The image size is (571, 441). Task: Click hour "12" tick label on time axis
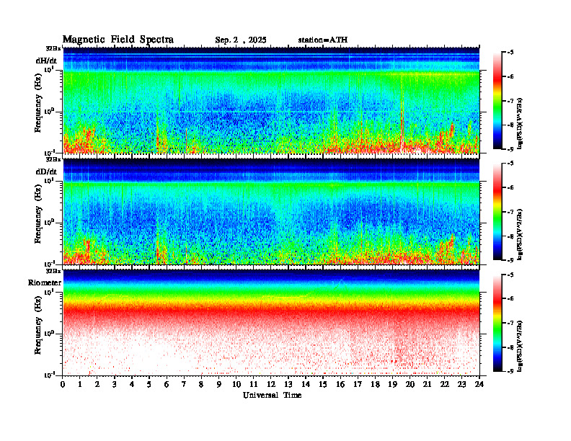[x=271, y=384]
